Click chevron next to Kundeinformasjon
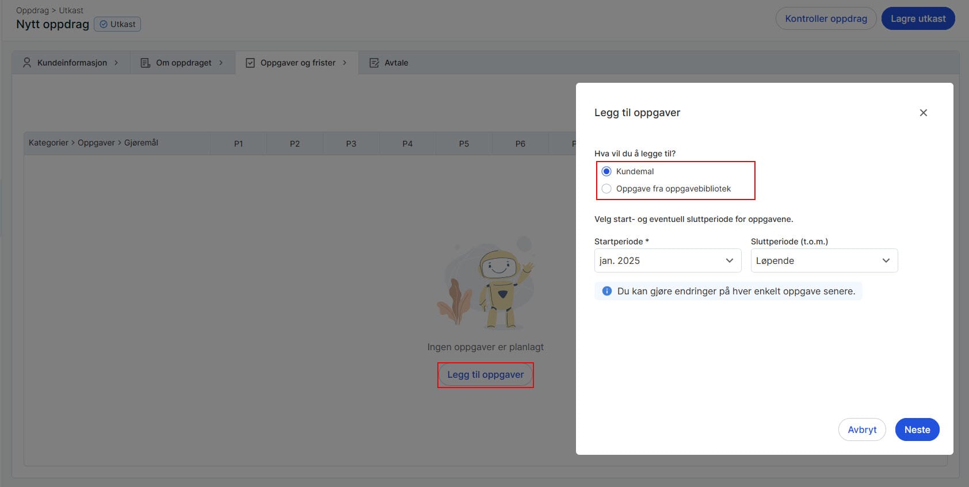The height and width of the screenshot is (487, 969). point(116,63)
